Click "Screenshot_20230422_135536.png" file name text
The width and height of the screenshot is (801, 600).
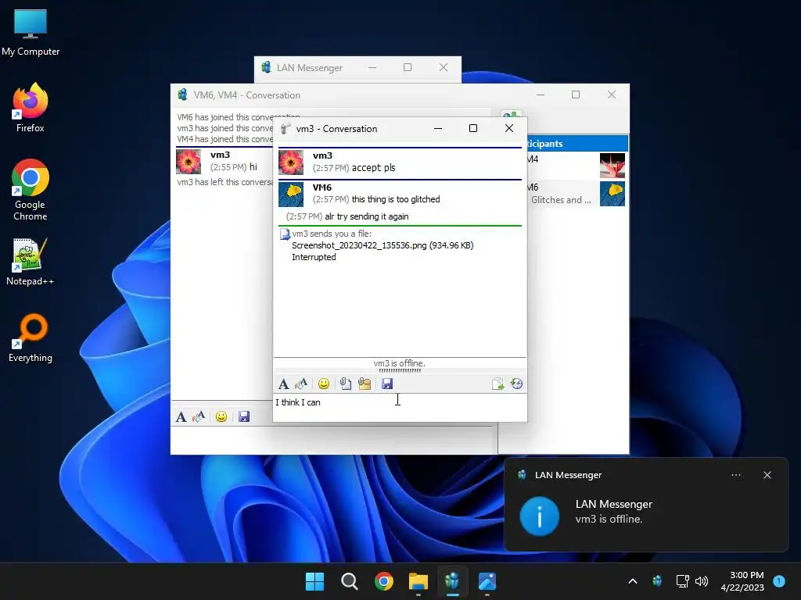359,245
